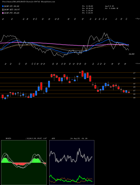Click the chart title mentioning MunafaSutra.com
This screenshot has height=185, width=140.
tap(29, 2)
